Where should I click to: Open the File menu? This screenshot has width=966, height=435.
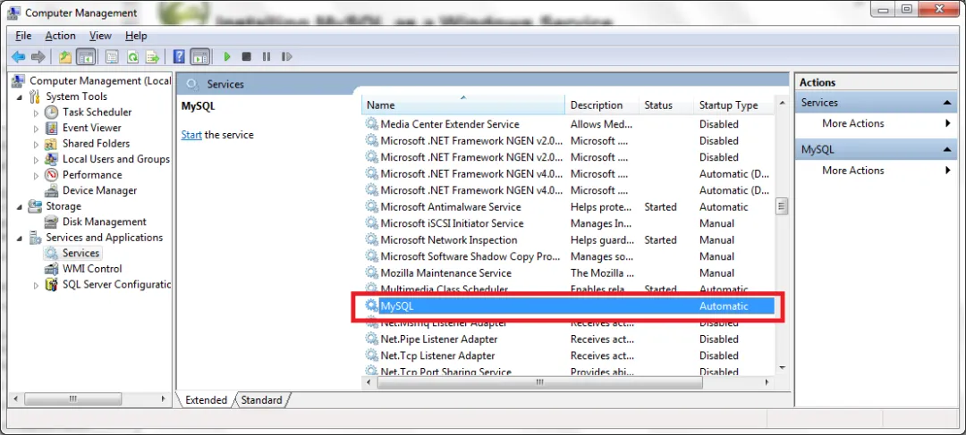[x=23, y=36]
